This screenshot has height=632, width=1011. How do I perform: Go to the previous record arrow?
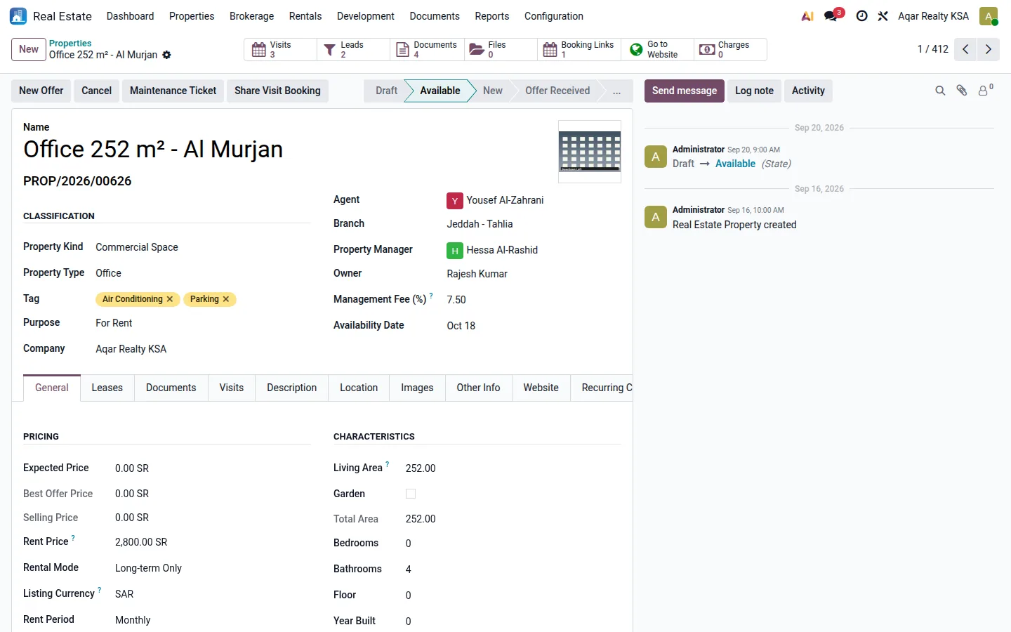coord(965,49)
